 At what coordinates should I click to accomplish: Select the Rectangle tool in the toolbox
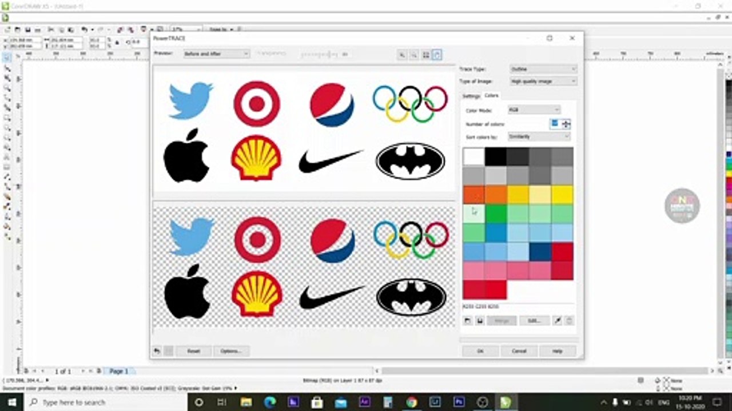pos(7,118)
